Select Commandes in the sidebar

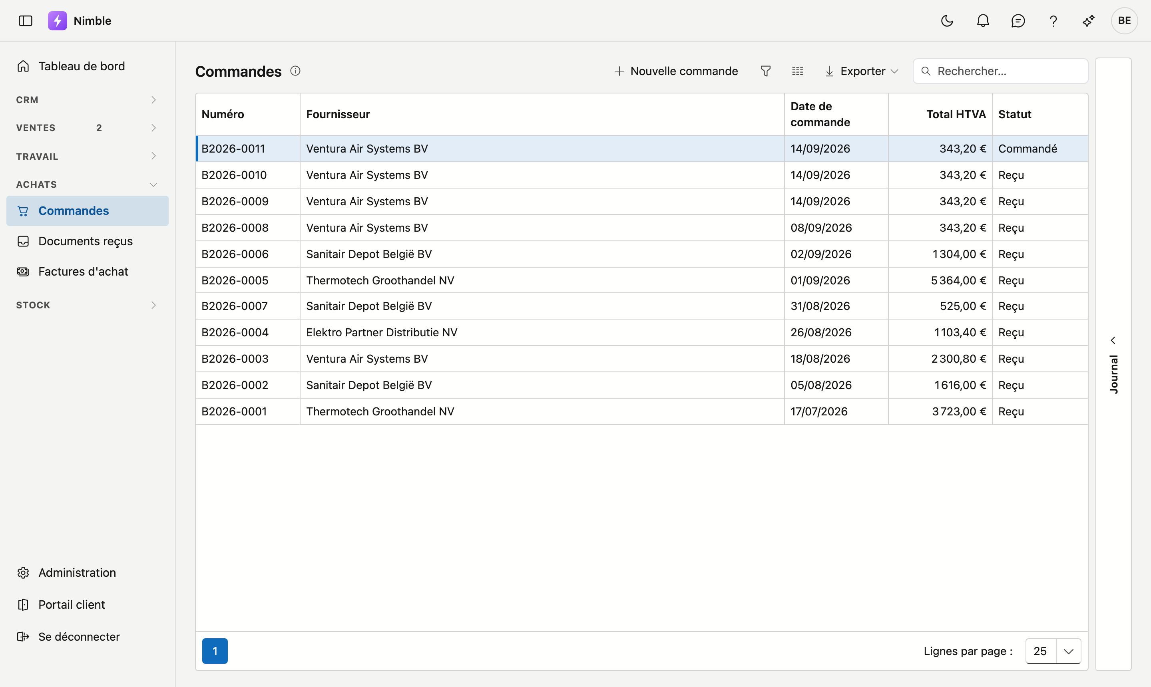click(88, 210)
